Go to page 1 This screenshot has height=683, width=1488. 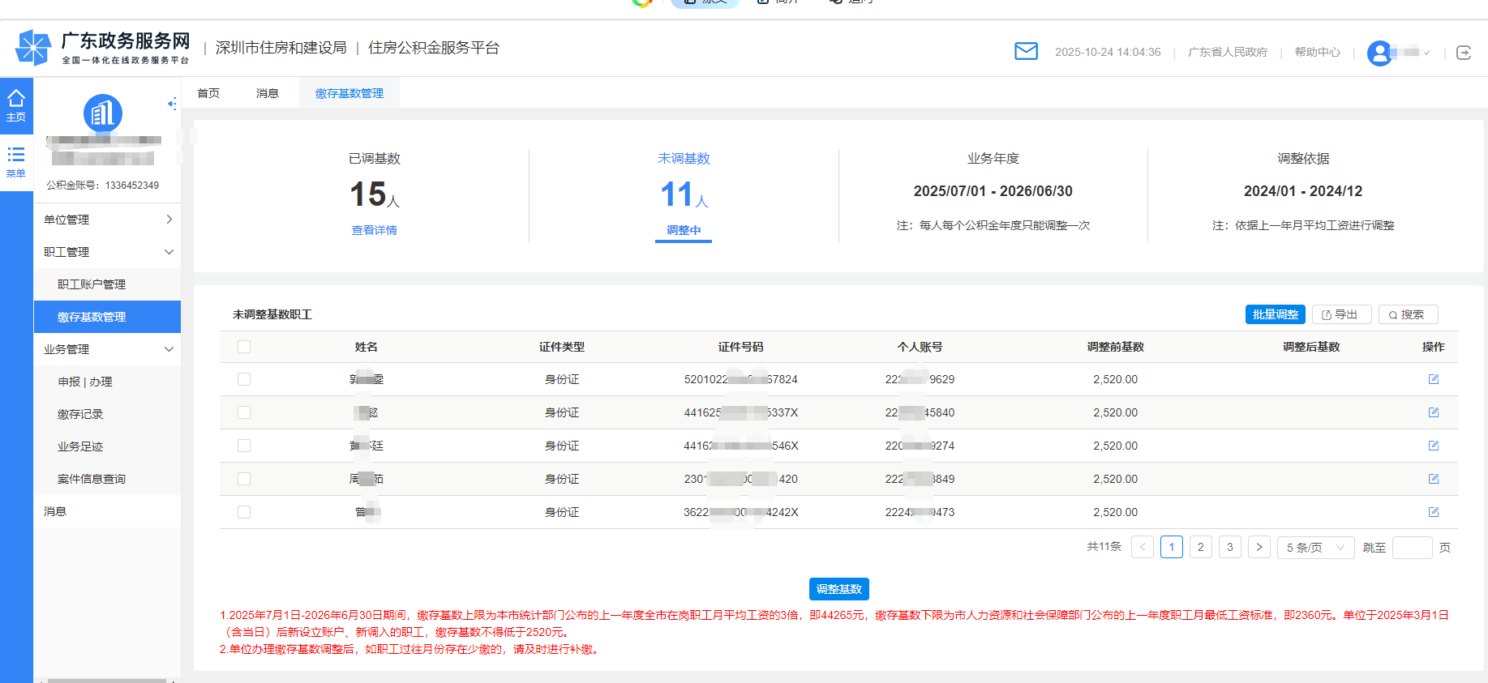(x=1172, y=547)
